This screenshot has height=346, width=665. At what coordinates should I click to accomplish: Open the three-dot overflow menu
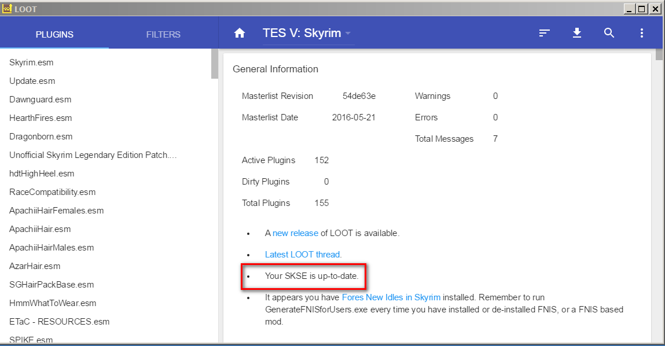coord(641,33)
